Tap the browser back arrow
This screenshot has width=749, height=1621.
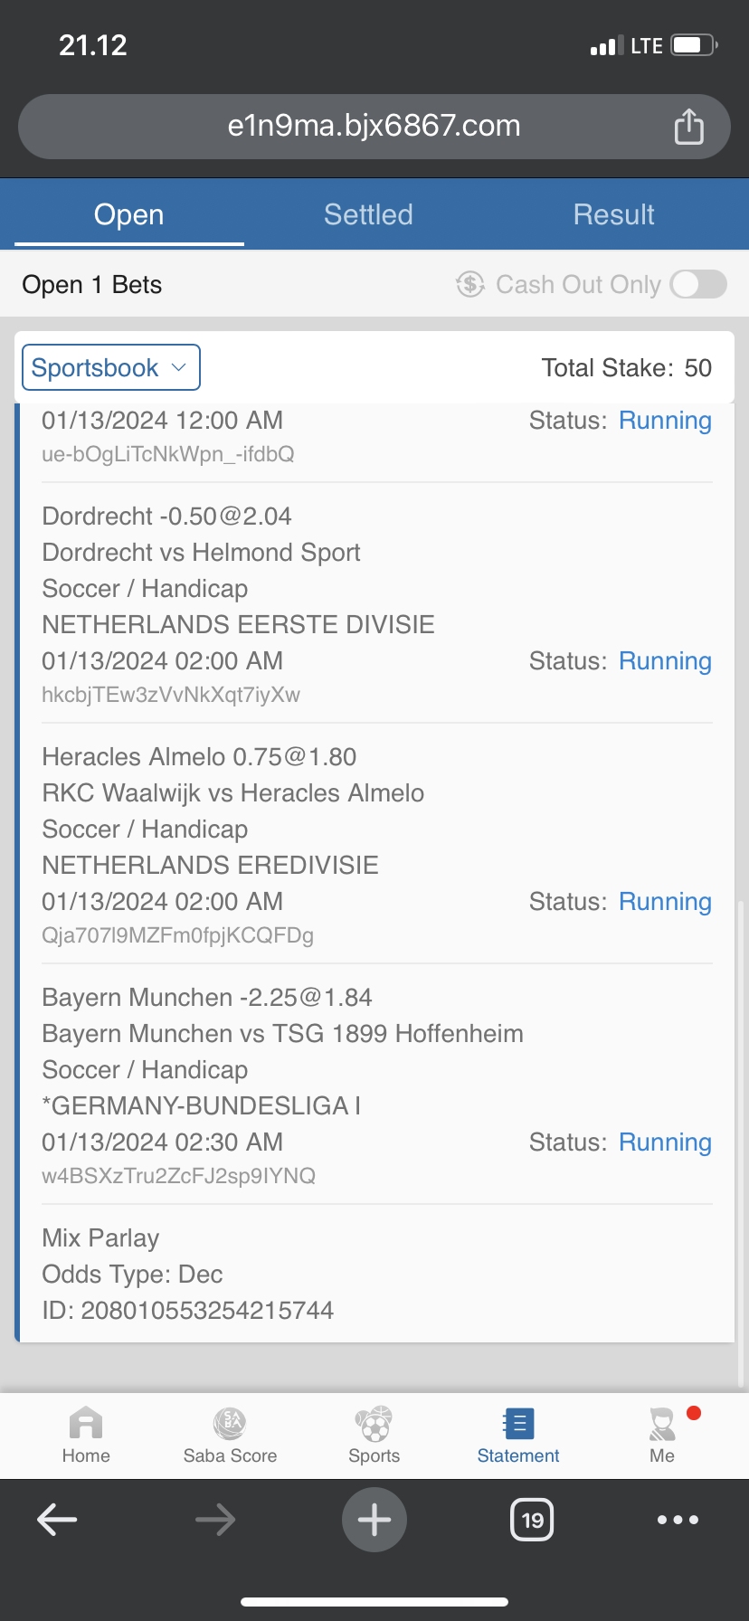click(57, 1520)
